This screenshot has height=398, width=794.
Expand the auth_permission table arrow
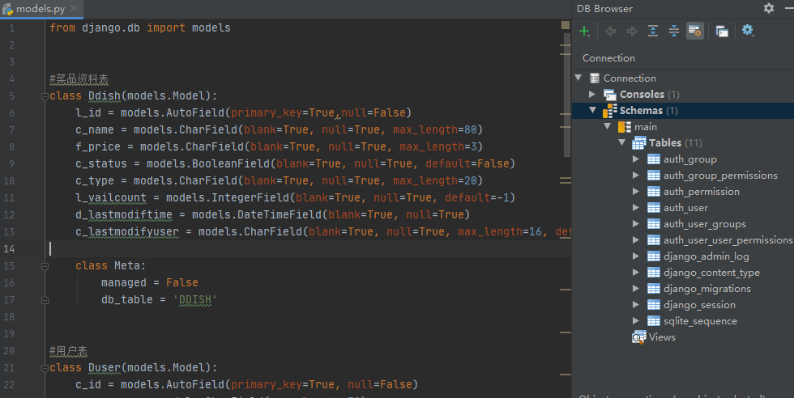pyautogui.click(x=636, y=191)
